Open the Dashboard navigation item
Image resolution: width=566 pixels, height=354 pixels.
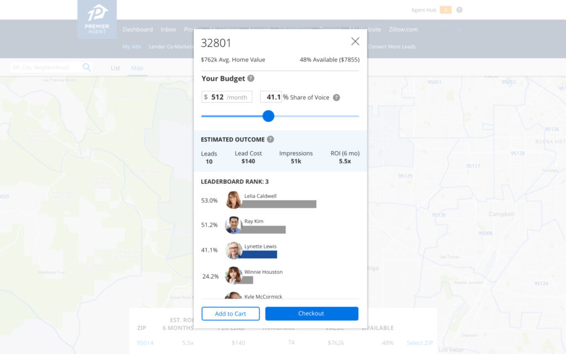point(138,29)
